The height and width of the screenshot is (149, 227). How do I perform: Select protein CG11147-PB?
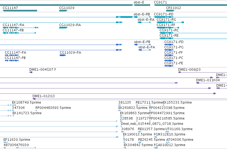click(11, 61)
